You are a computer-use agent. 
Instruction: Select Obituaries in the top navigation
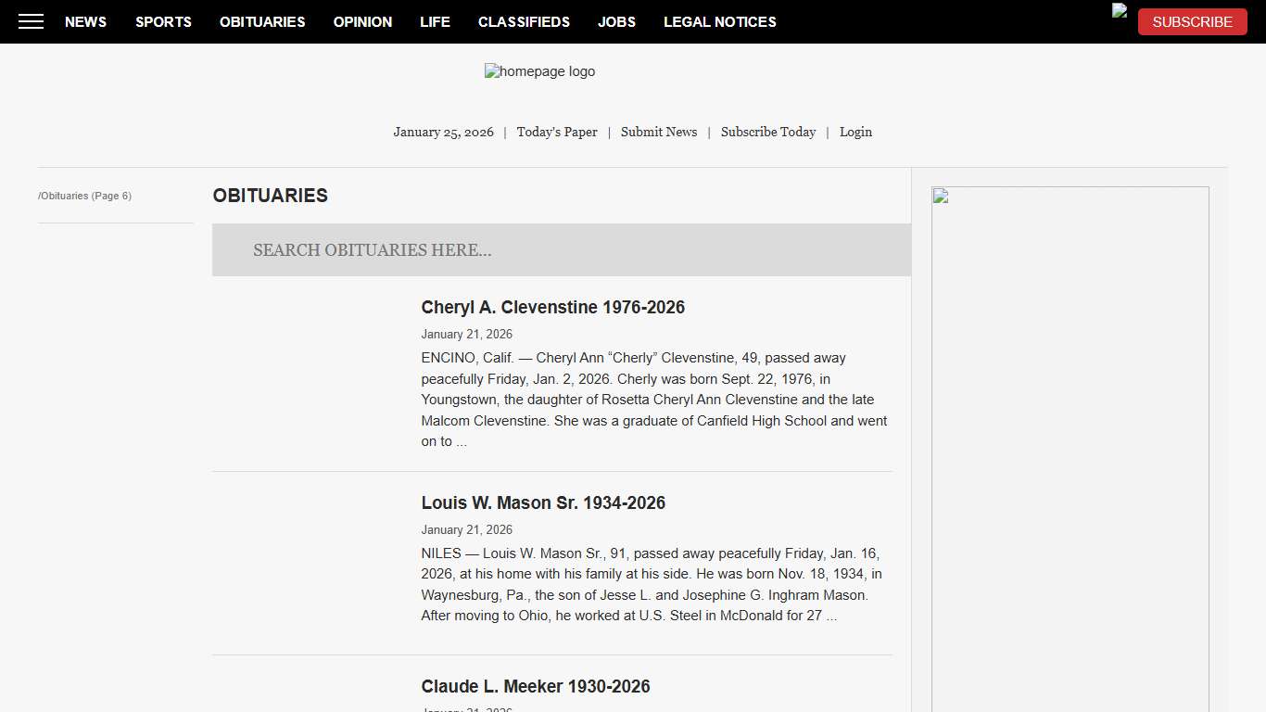(262, 21)
